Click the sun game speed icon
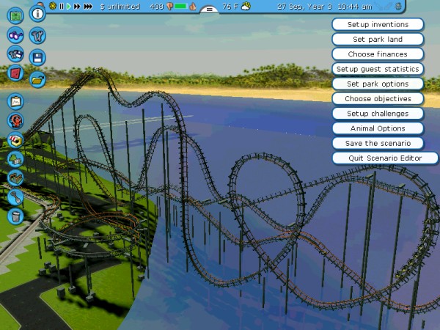The height and width of the screenshot is (330, 440). point(53,6)
